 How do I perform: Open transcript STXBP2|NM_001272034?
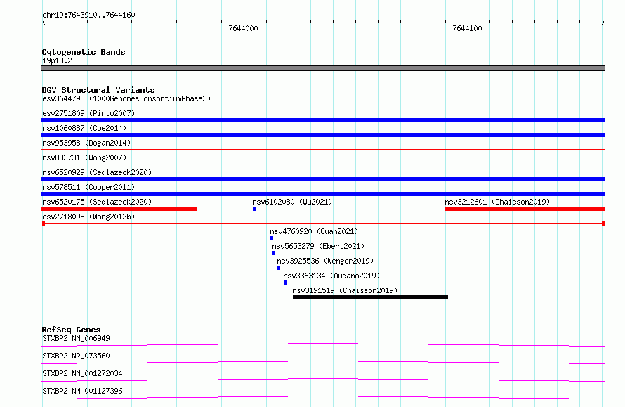(x=82, y=373)
